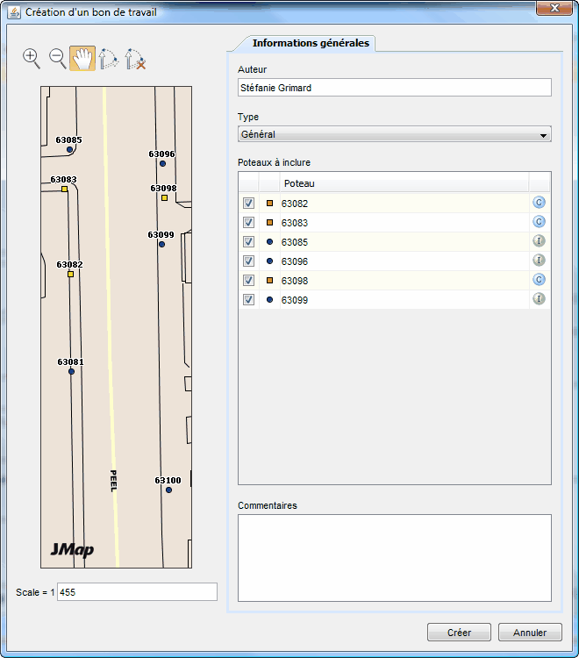Image resolution: width=579 pixels, height=658 pixels.
Task: Click the Auteur text field
Action: pos(394,88)
